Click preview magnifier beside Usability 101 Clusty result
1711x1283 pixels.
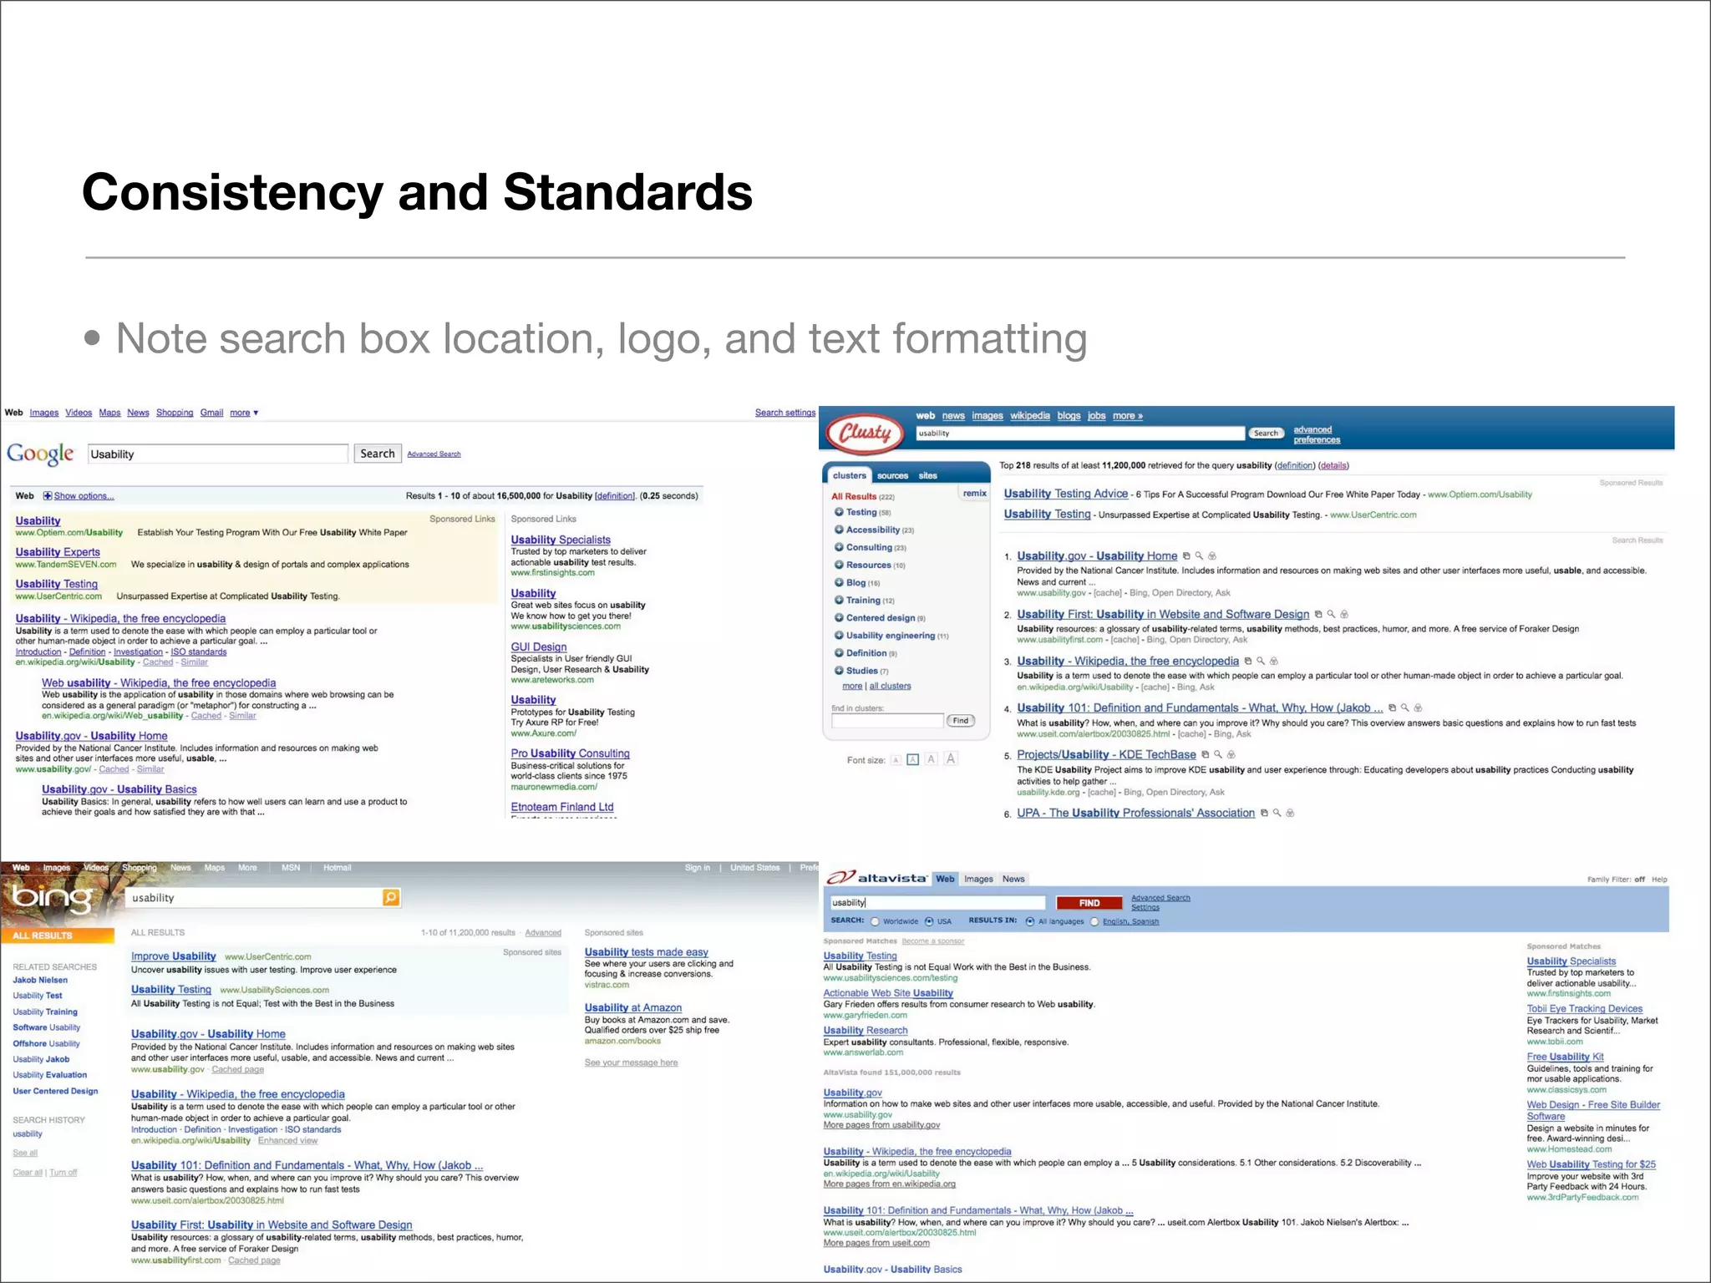point(1405,708)
